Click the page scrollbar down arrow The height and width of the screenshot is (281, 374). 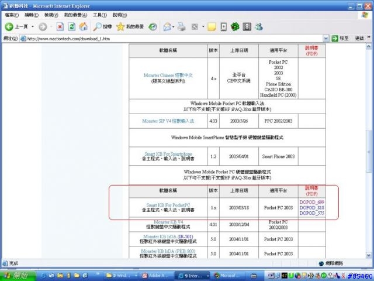tap(369, 255)
